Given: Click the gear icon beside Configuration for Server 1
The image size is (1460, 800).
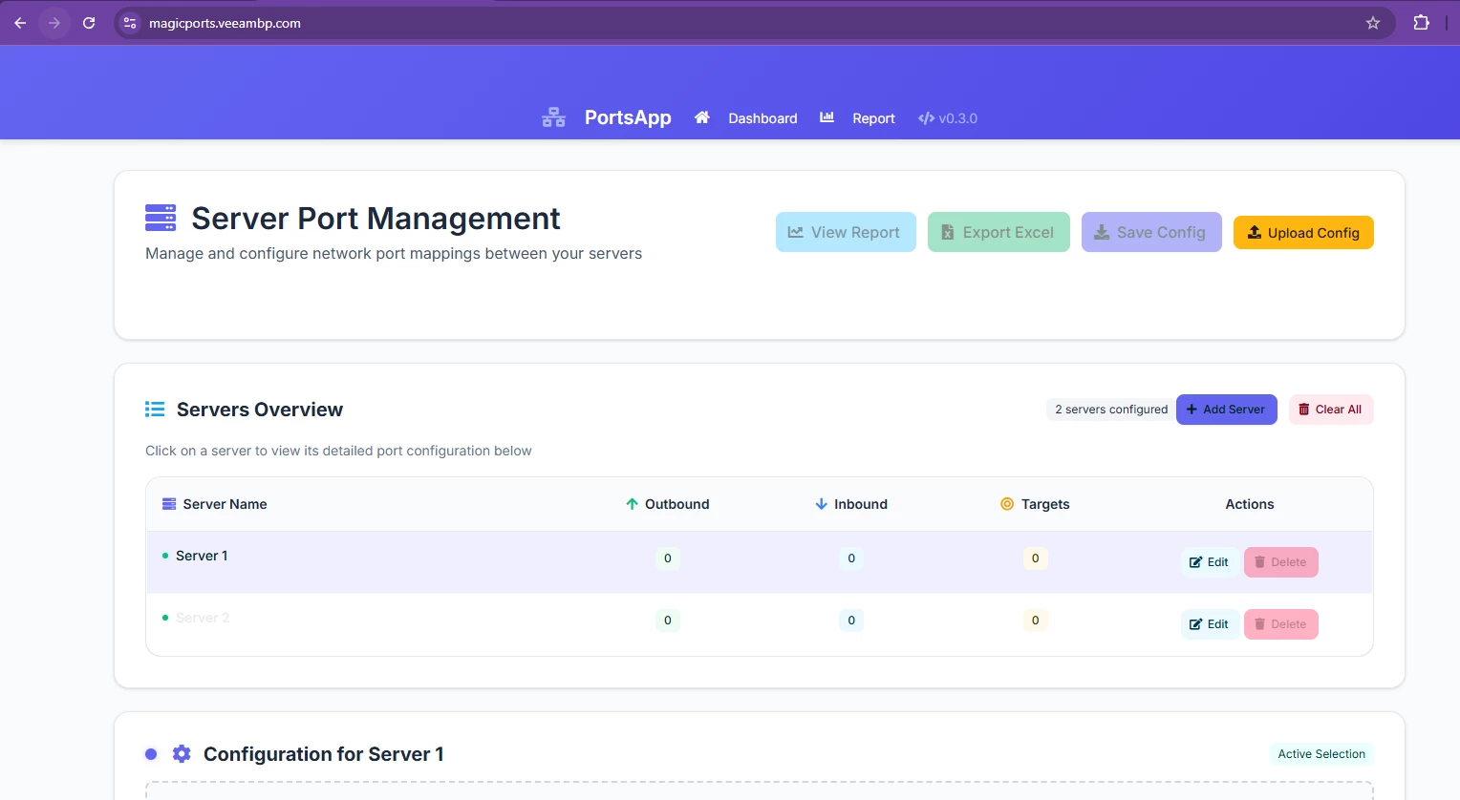Looking at the screenshot, I should tap(182, 754).
